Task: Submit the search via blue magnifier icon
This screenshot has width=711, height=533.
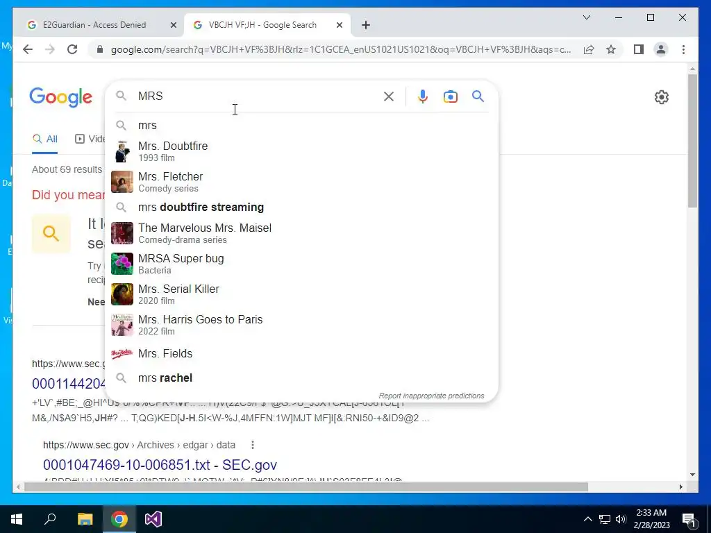Action: coord(478,96)
